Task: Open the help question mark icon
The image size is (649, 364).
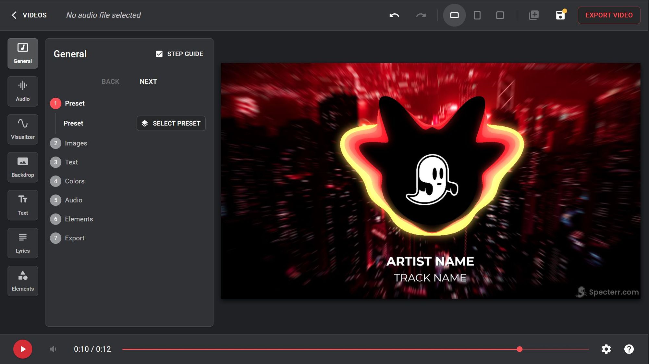Action: pos(629,349)
